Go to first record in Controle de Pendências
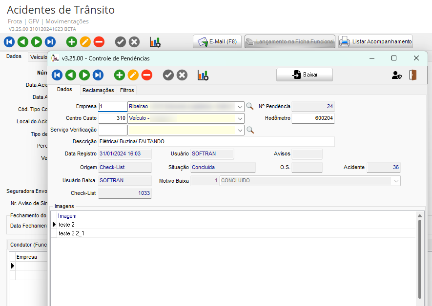Screen dimensions: 432x306 coord(57,75)
